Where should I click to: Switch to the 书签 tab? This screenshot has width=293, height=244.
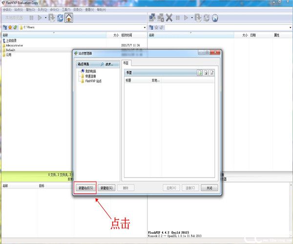[126, 62]
